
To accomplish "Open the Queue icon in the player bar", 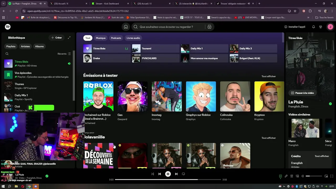I will (x=292, y=176).
